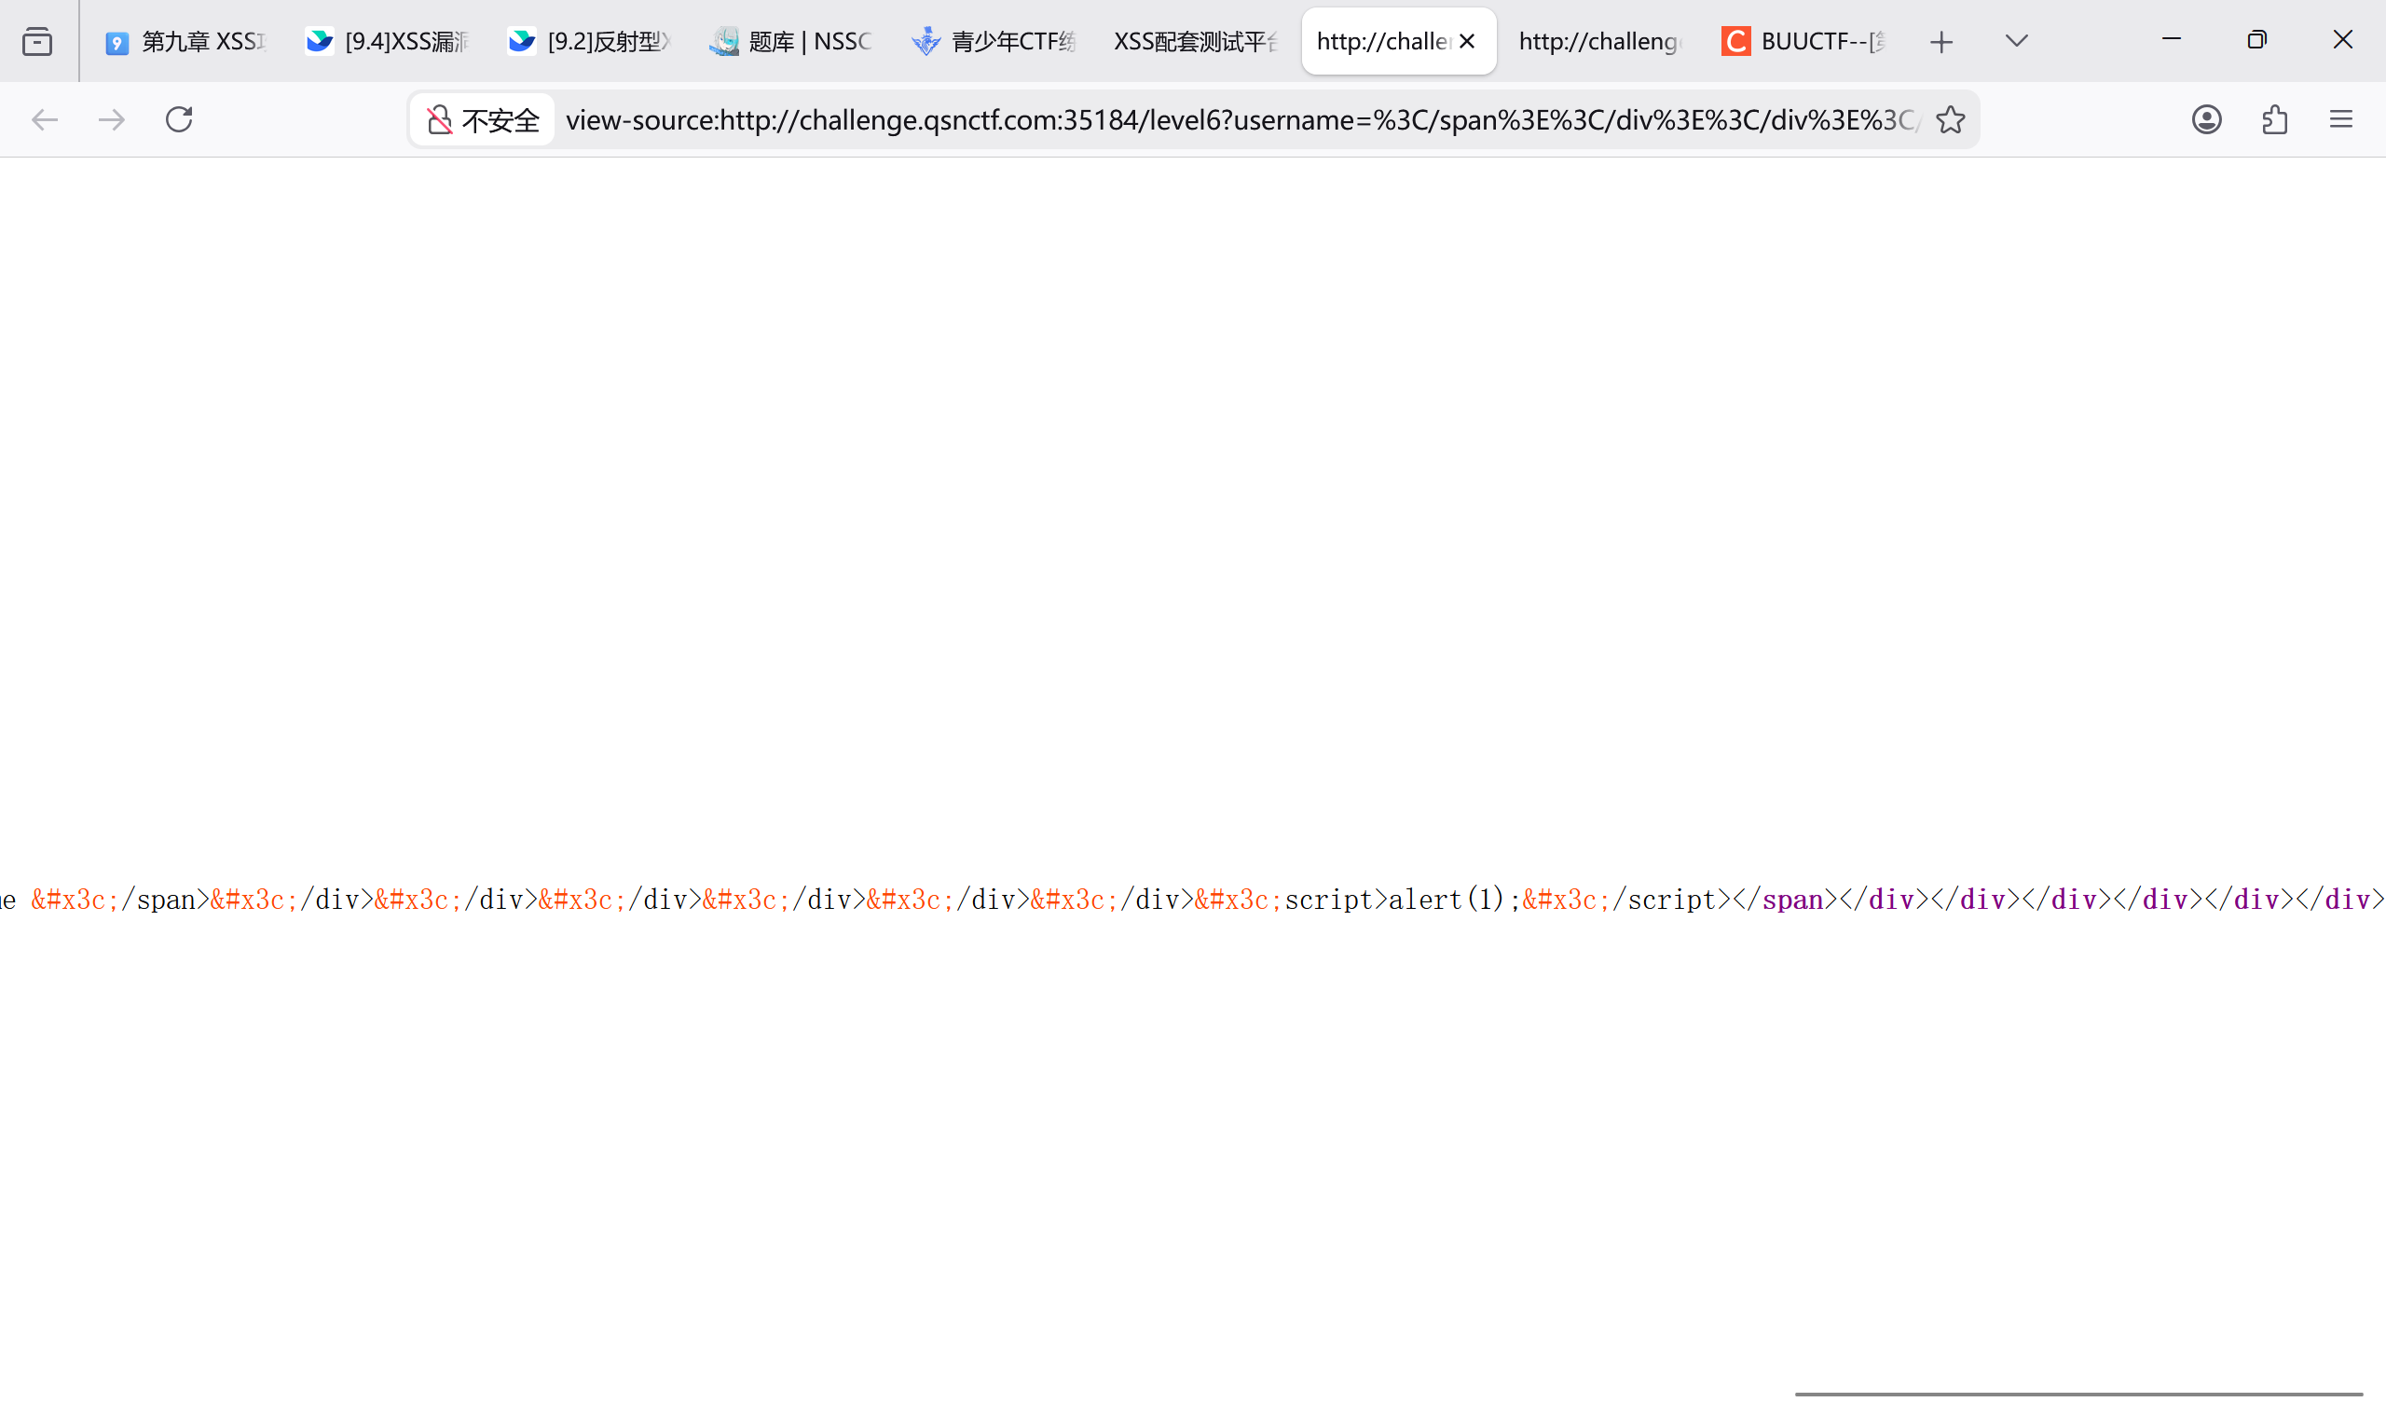Switch to the [9.4]XSS漏洞 tab

(390, 42)
